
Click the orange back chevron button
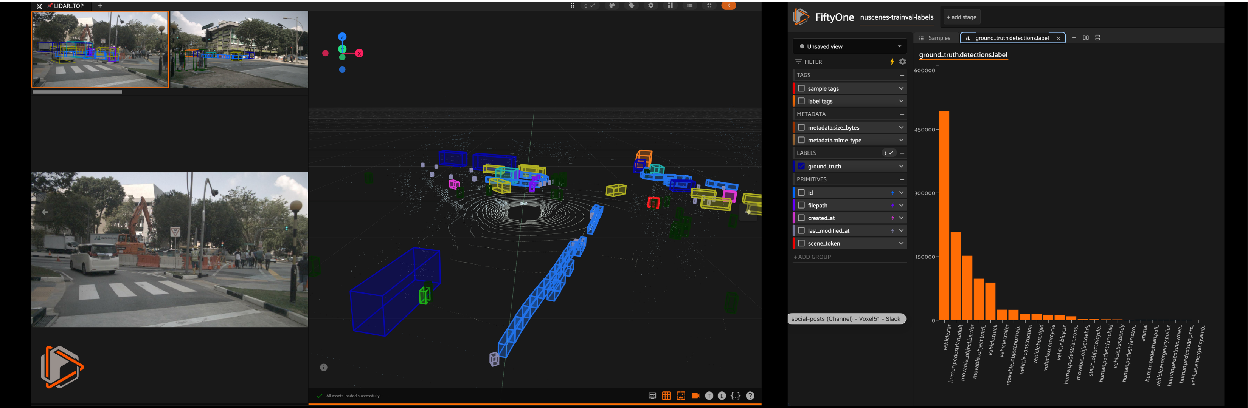[x=729, y=5]
